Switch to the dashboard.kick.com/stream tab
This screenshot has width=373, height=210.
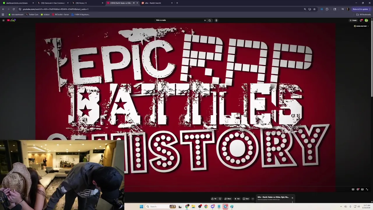pyautogui.click(x=18, y=3)
